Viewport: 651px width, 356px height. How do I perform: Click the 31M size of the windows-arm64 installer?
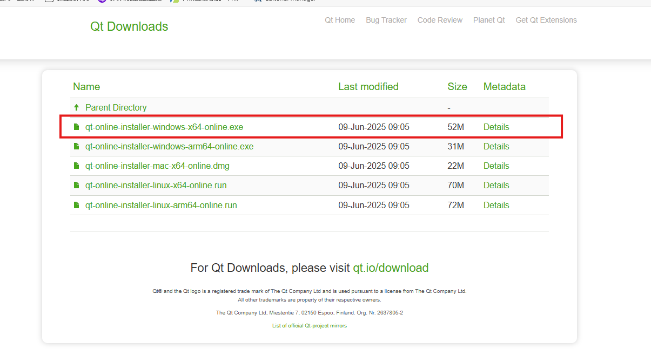(456, 147)
